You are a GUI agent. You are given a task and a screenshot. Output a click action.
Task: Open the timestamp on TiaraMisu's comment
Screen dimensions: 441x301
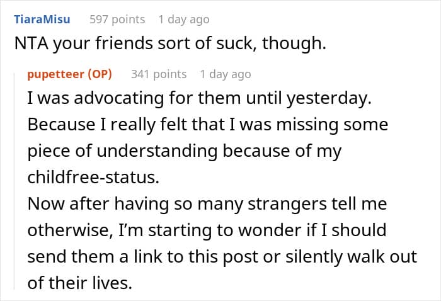pyautogui.click(x=184, y=20)
